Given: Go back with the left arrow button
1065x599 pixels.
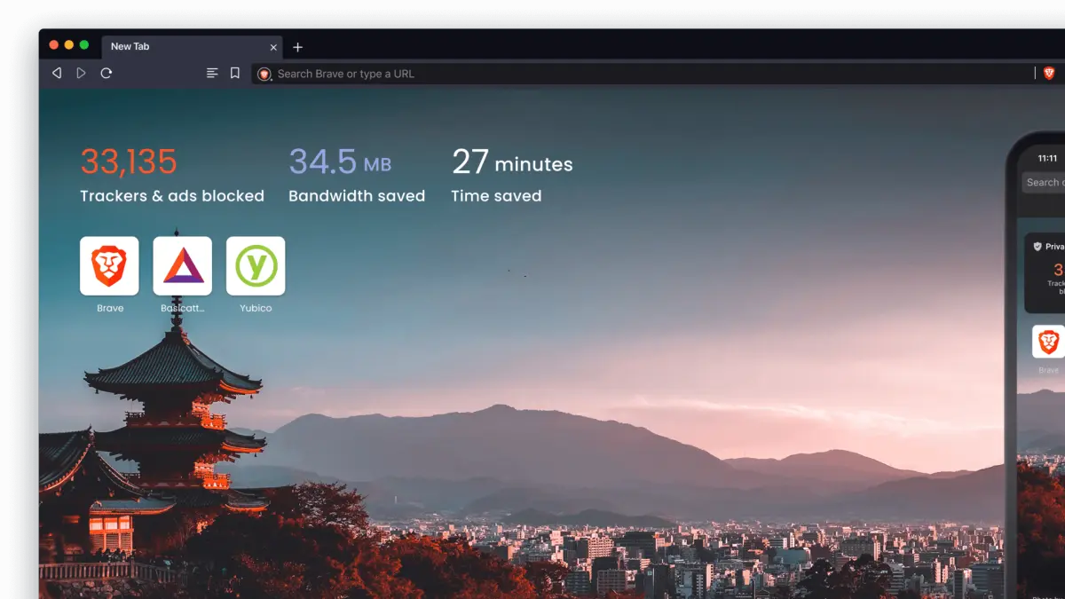Looking at the screenshot, I should pyautogui.click(x=57, y=74).
